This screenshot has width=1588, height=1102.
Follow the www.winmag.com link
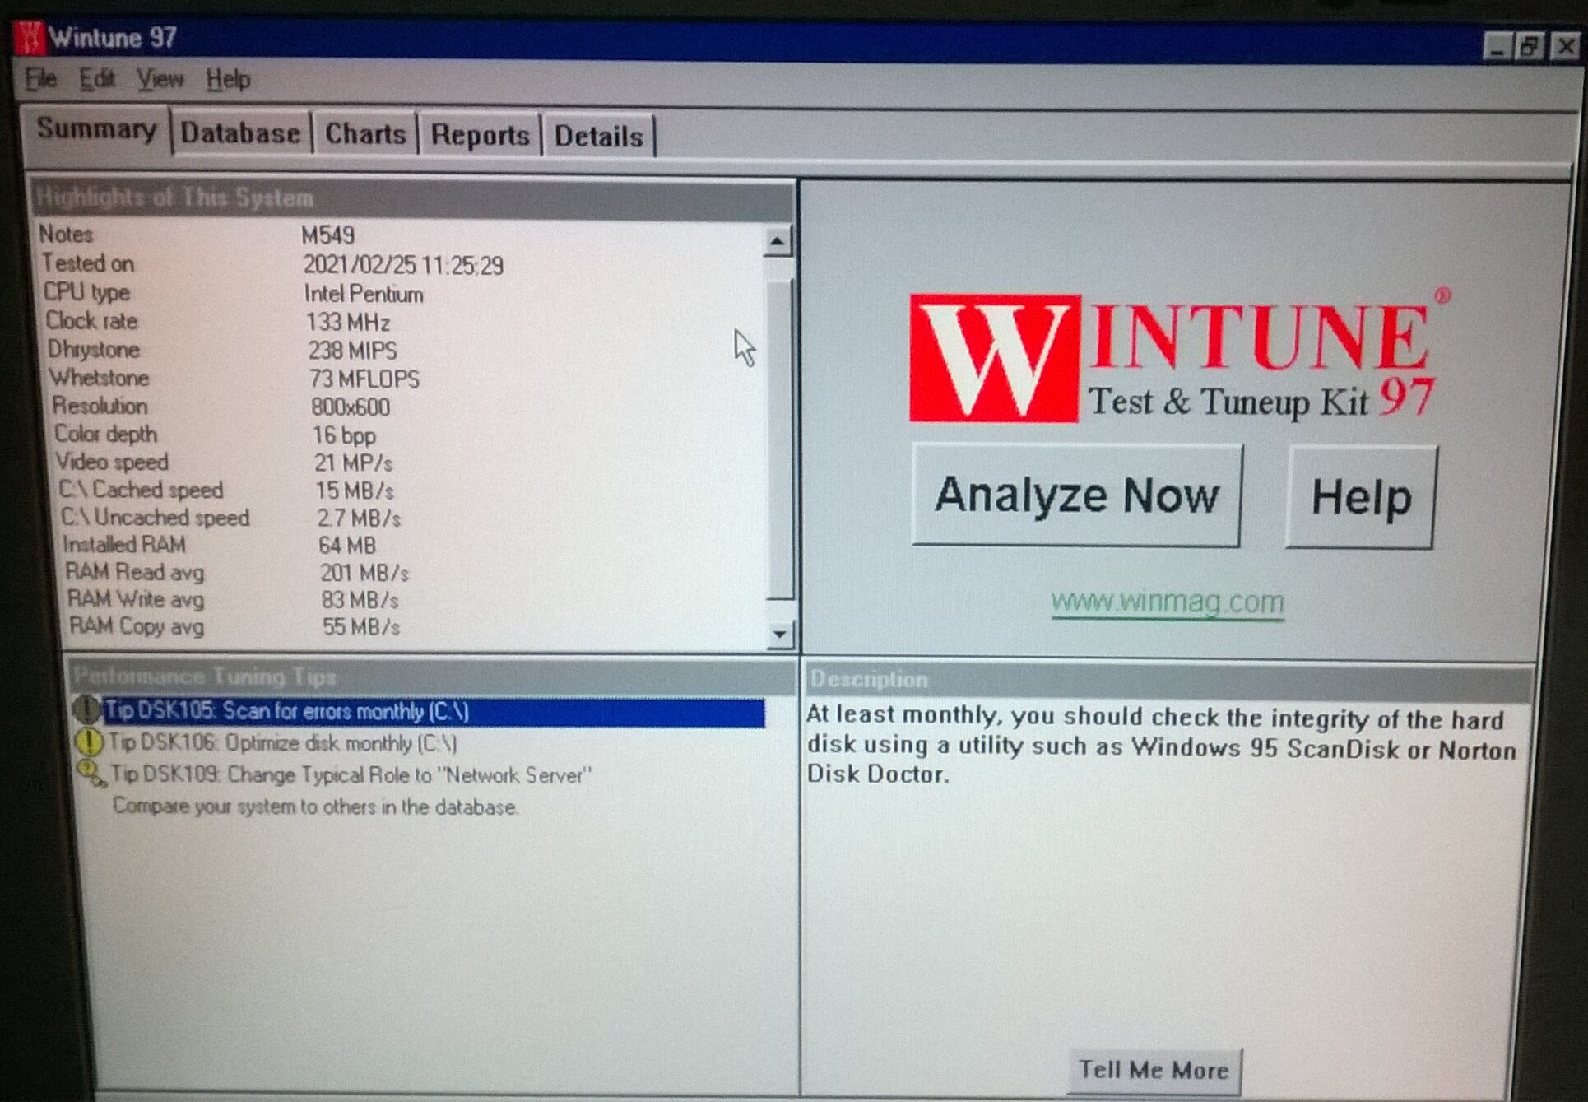[x=1167, y=602]
